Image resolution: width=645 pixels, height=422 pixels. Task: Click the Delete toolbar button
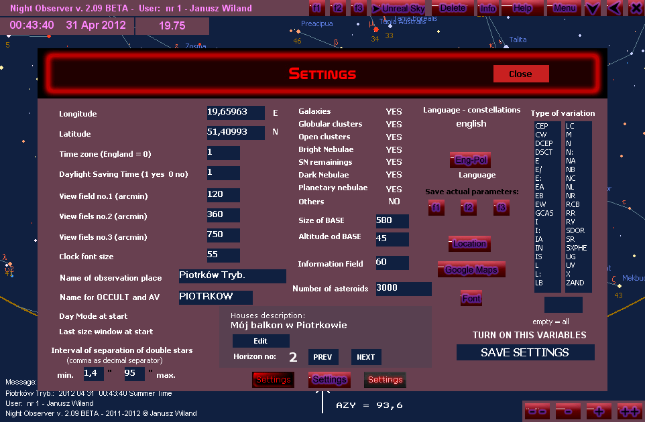click(452, 8)
